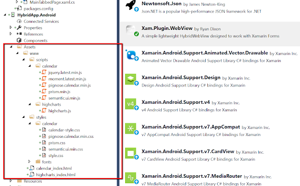Collapse the styles folder
Viewport: 300px width, 186px height.
point(23,117)
